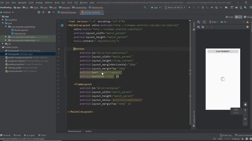Collapse the com.example.viewbinding package
This screenshot has height=141, width=252.
[6, 27]
